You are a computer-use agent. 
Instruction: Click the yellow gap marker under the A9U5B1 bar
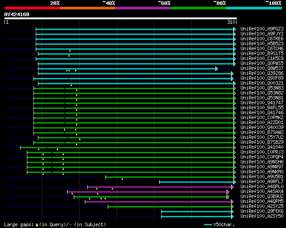[x=122, y=179]
